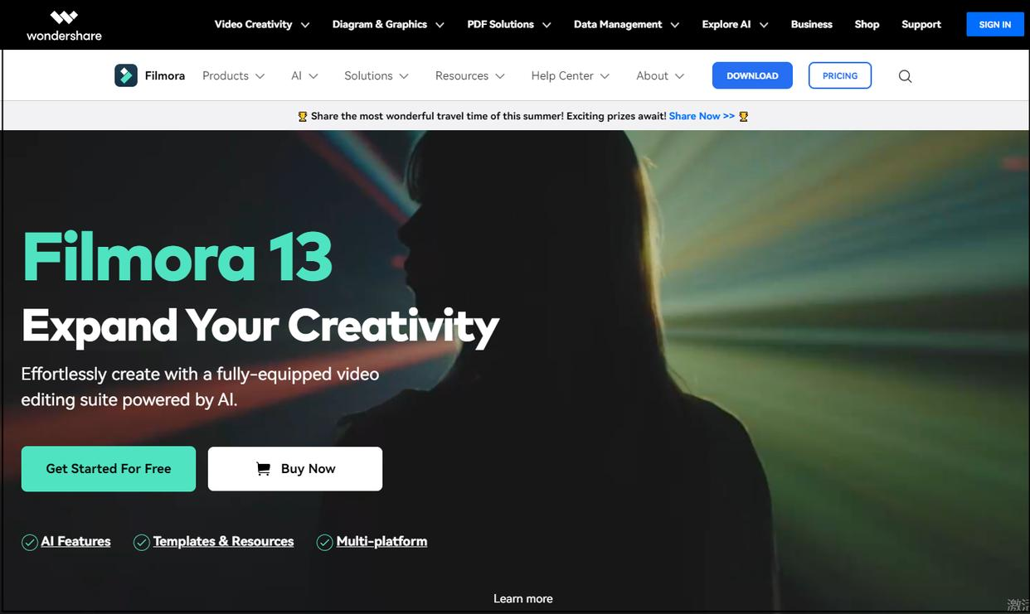The height and width of the screenshot is (614, 1030).
Task: Click the checkmark icon beside Templates & Resources
Action: click(x=141, y=543)
